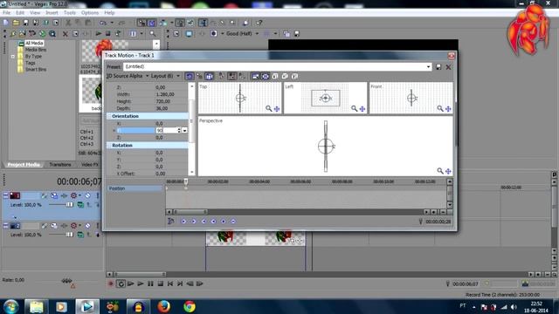This screenshot has width=559, height=314.
Task: Start recording with the red Record button
Action: point(111,283)
